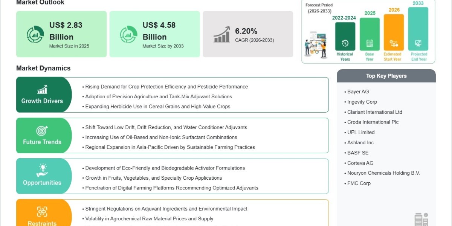Click the growth bar chart icon beside 6.20% CAGR
The height and width of the screenshot is (226, 452).
(222, 34)
